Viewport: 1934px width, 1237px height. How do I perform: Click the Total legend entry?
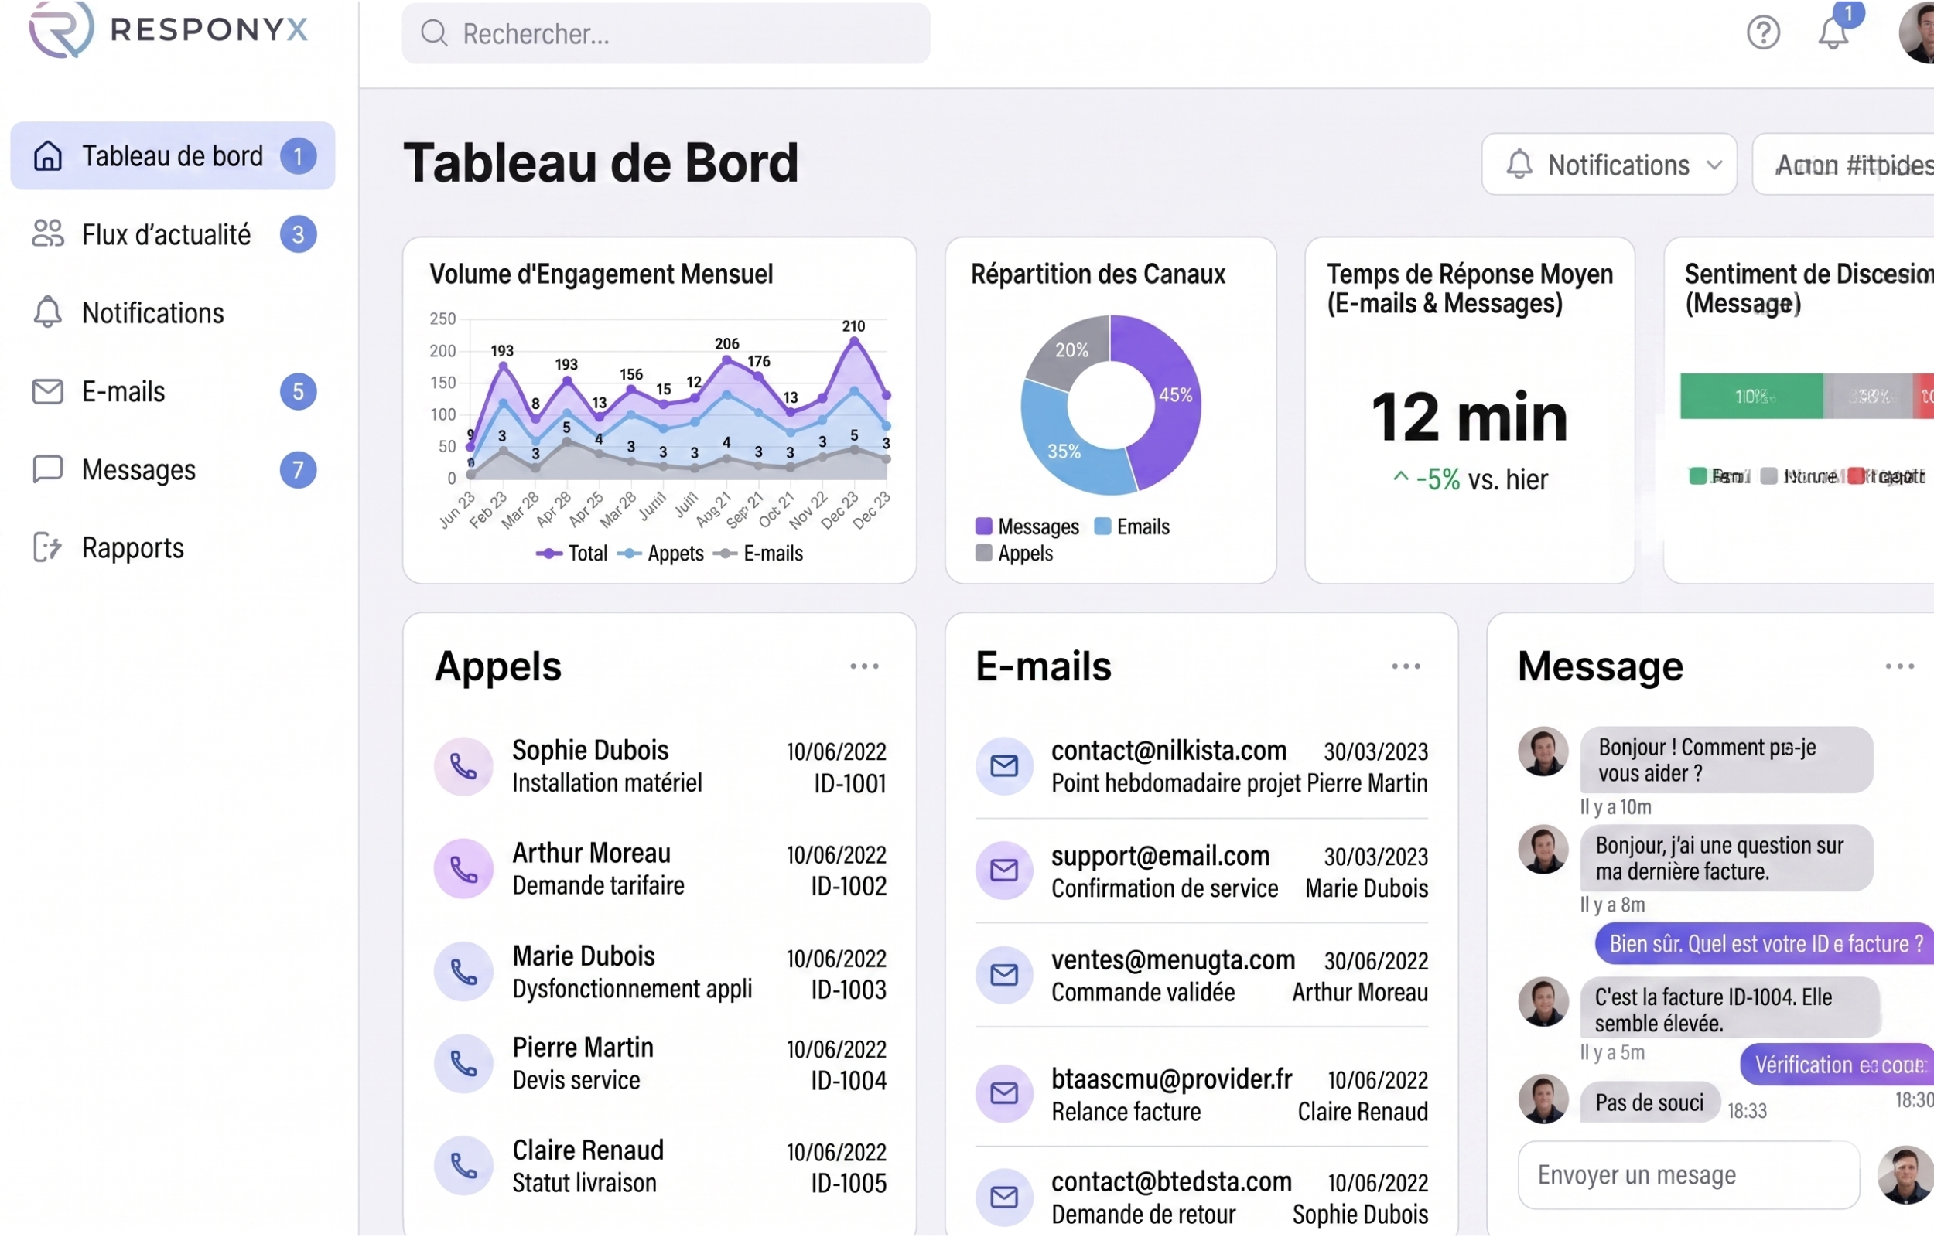point(571,554)
